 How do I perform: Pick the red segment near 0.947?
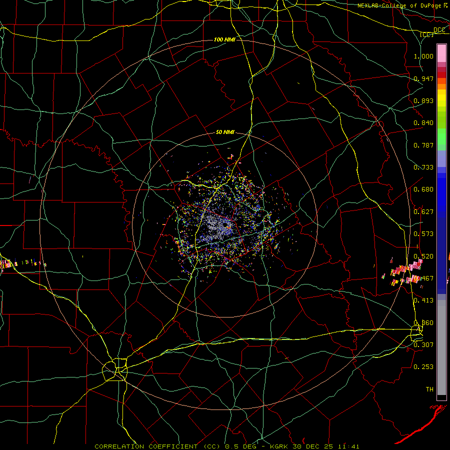click(x=441, y=75)
